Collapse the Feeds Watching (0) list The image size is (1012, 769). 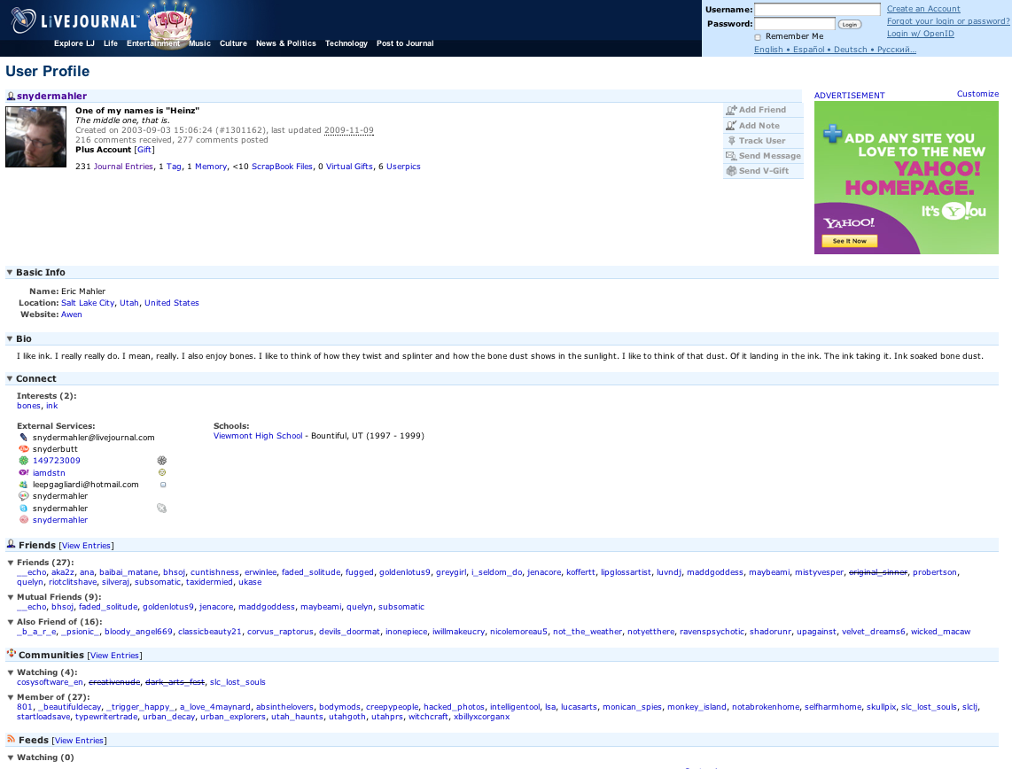pos(11,757)
